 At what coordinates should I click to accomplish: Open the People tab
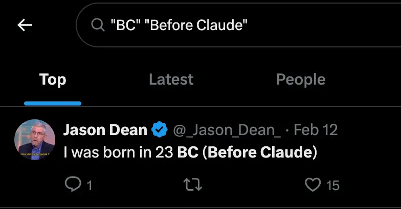(x=301, y=80)
